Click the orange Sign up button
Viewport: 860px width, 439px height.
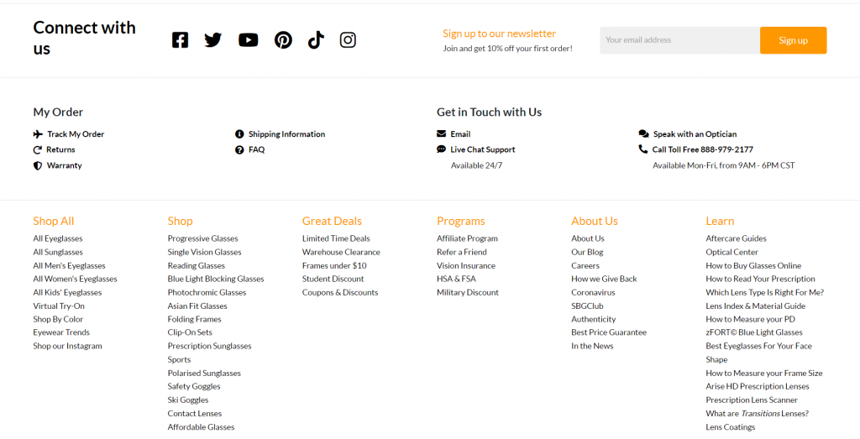click(793, 40)
